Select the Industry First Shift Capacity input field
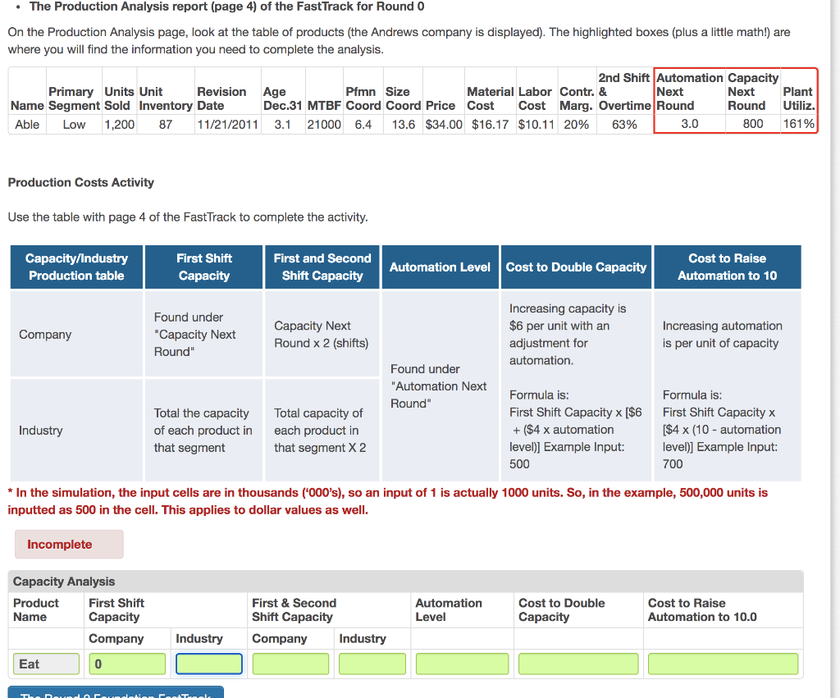The height and width of the screenshot is (698, 840). (208, 664)
